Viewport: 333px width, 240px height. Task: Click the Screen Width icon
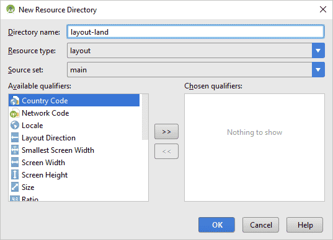point(15,163)
